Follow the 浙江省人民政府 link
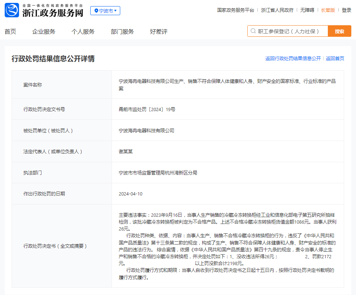The height and width of the screenshot is (295, 356). click(x=277, y=10)
